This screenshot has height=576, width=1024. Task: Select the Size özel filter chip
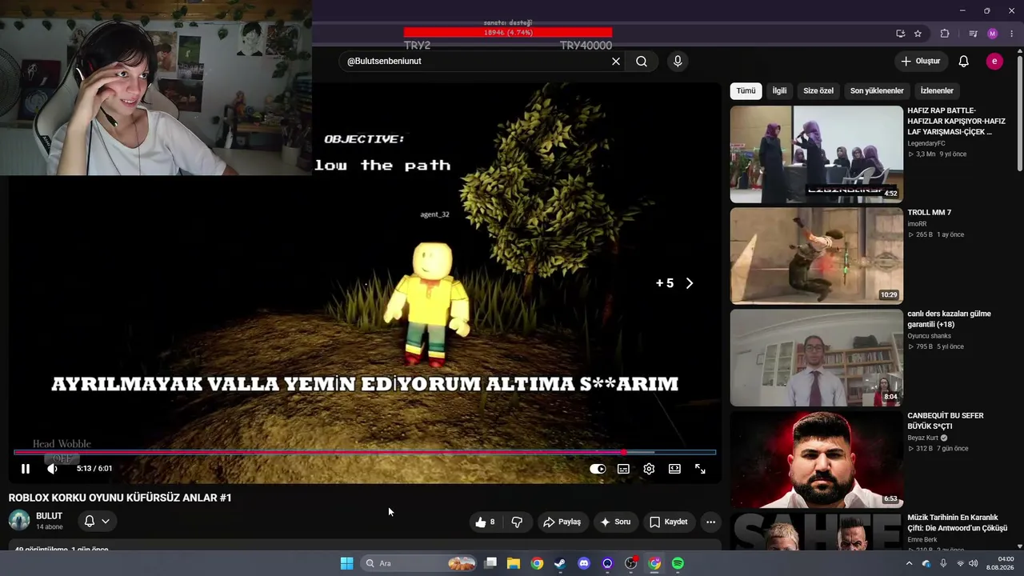818,91
